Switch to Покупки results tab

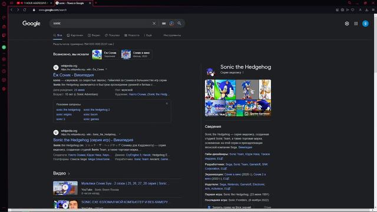tap(112, 35)
